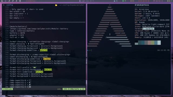Click the 'Memory: 3110MiB / 64331MiB' line
This screenshot has height=97, width=173.
click(151, 37)
